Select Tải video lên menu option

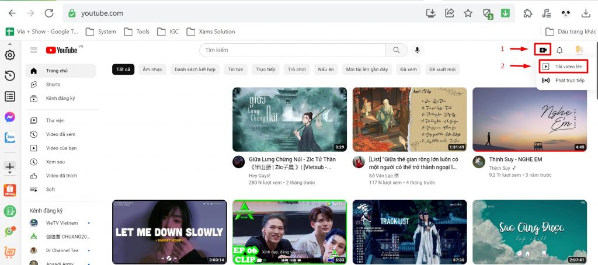tap(564, 67)
